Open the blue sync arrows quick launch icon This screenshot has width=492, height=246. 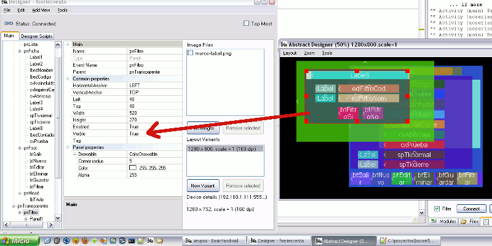(66, 240)
